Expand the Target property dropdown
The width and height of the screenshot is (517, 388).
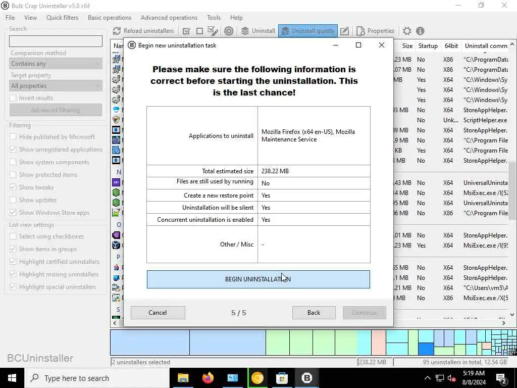point(56,86)
